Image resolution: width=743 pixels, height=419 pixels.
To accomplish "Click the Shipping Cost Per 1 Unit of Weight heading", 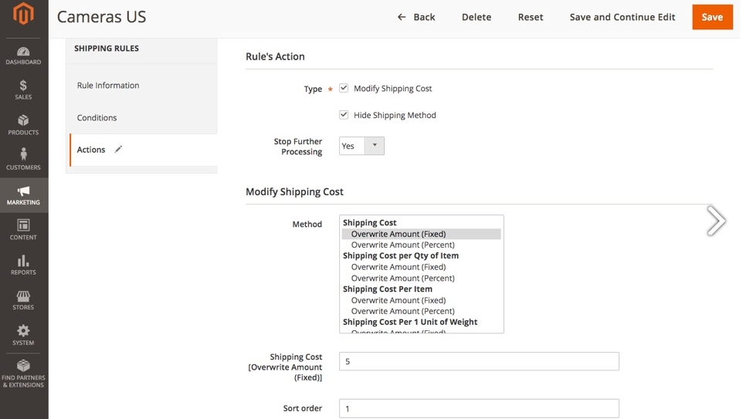I will pyautogui.click(x=410, y=322).
